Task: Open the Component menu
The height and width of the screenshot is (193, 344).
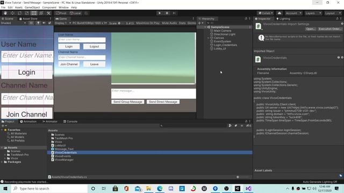Action: click(49, 8)
